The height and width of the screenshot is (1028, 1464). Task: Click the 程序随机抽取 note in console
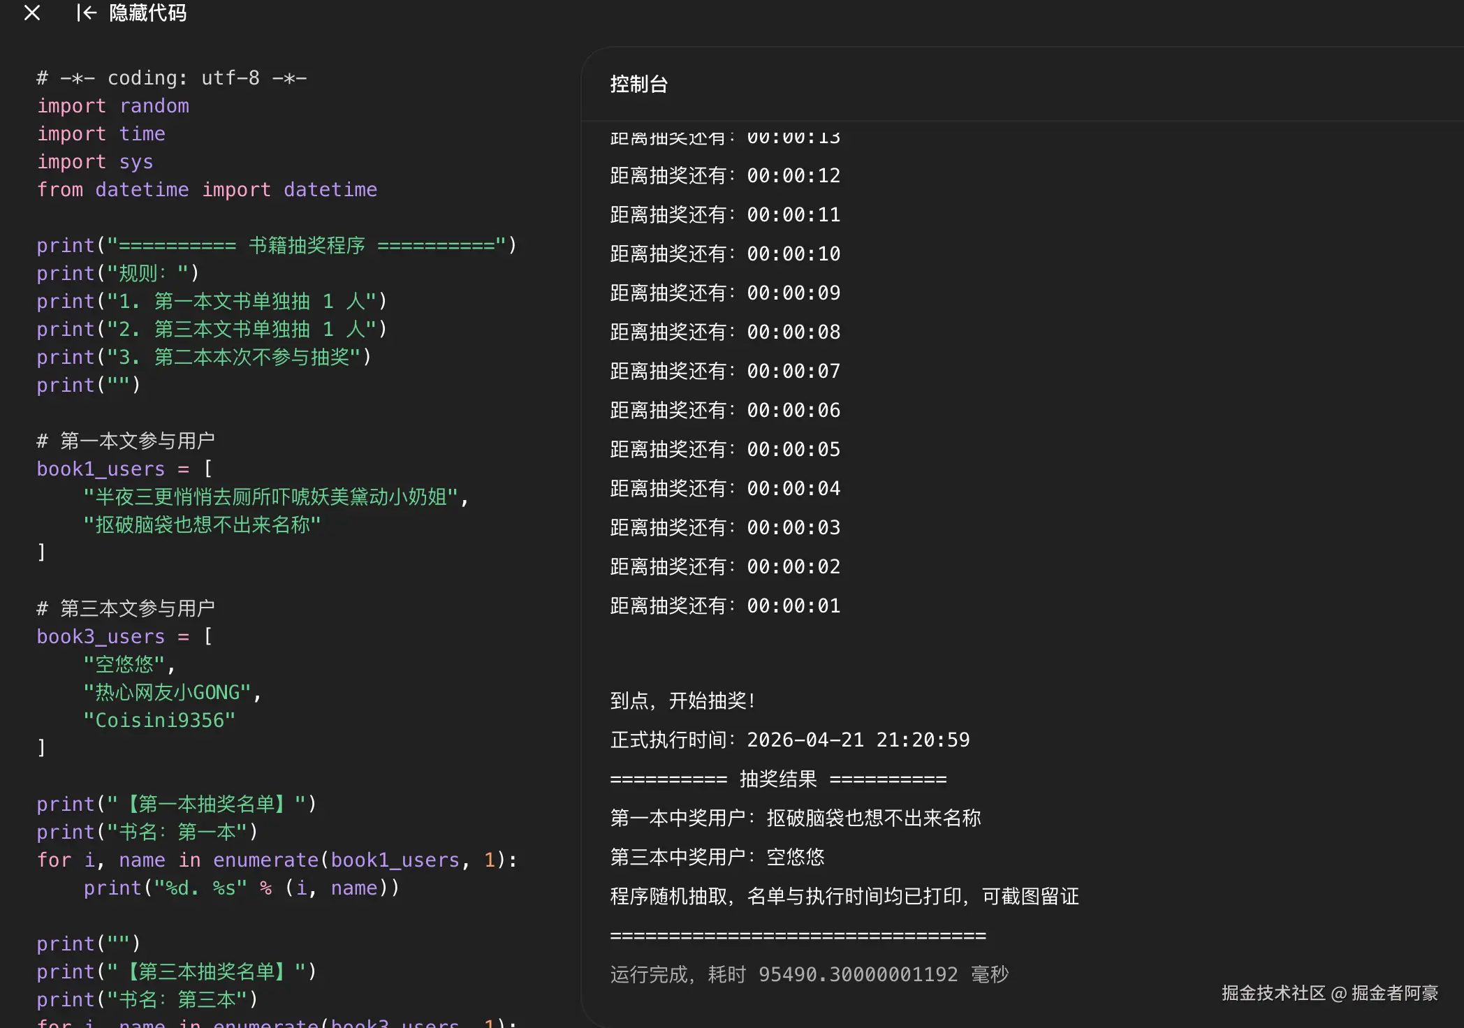(844, 897)
